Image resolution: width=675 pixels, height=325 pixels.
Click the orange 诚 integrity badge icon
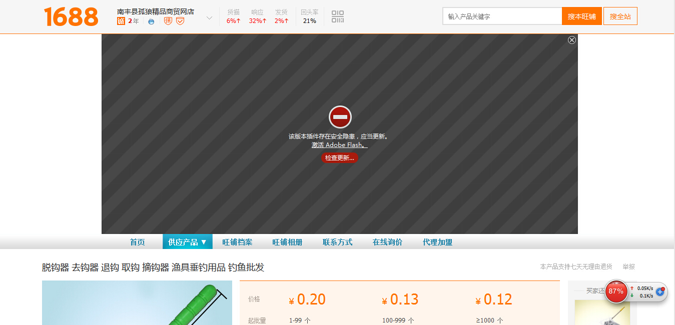[x=121, y=21]
